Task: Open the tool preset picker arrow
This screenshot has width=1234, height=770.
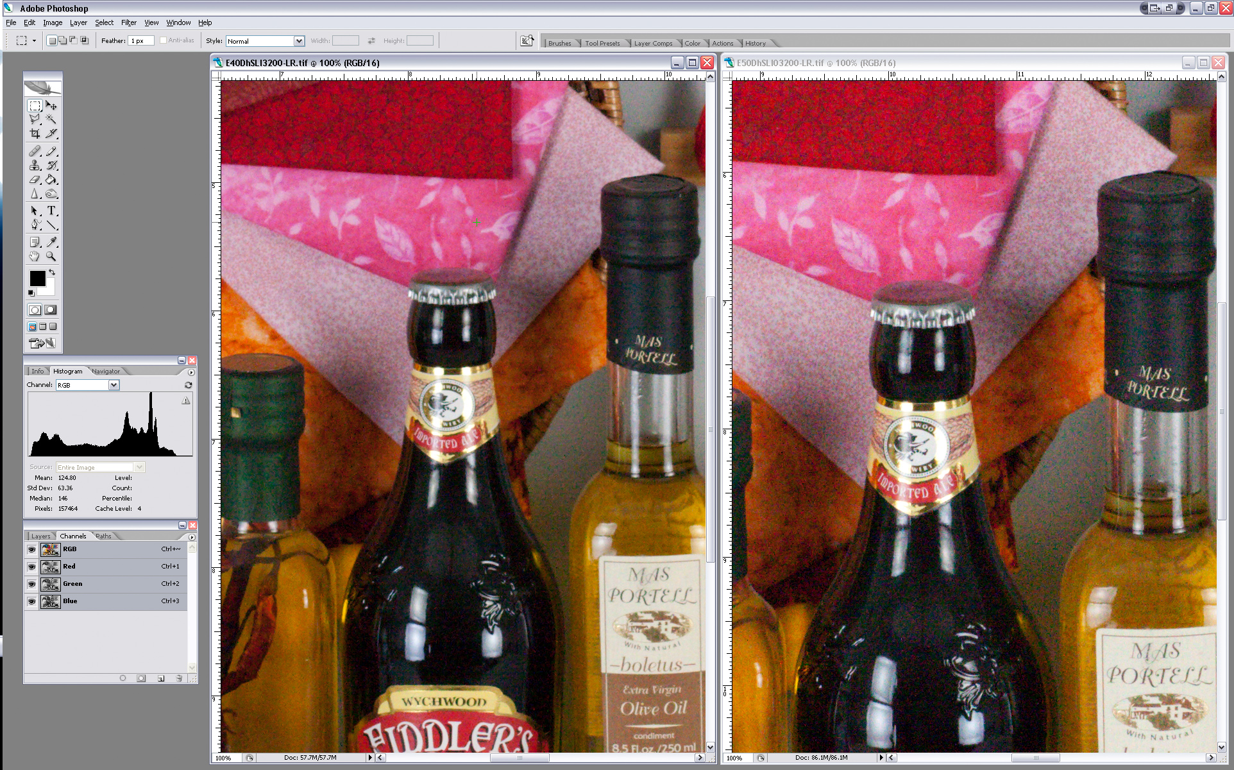Action: coord(34,40)
